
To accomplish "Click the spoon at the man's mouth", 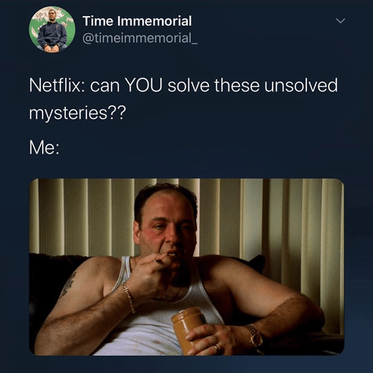I will tap(165, 258).
